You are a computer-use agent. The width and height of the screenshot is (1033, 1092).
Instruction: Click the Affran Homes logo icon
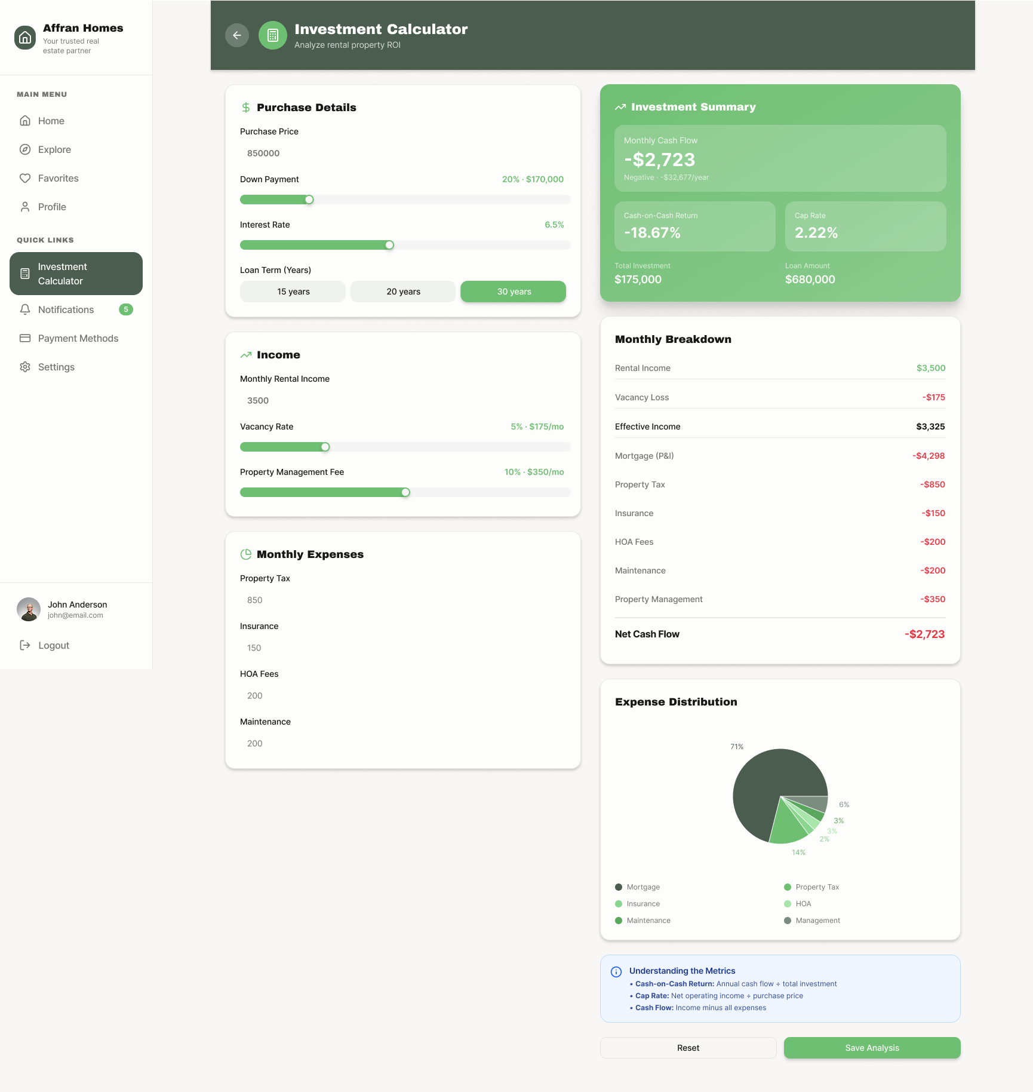click(x=25, y=38)
